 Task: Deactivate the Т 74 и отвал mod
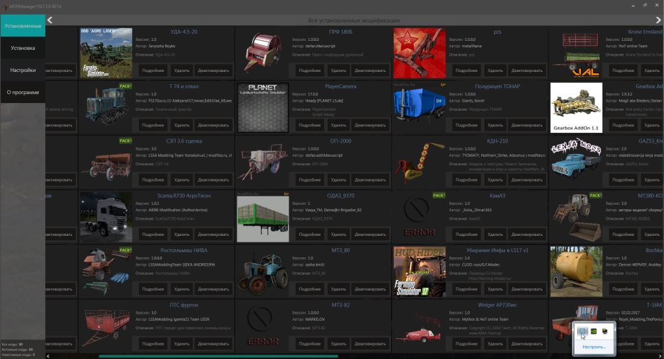point(213,125)
